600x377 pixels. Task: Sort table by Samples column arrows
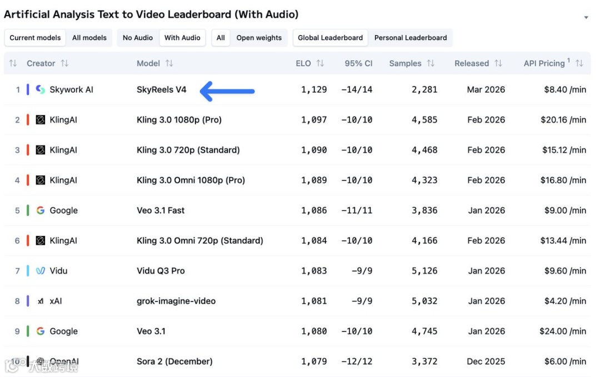click(431, 63)
